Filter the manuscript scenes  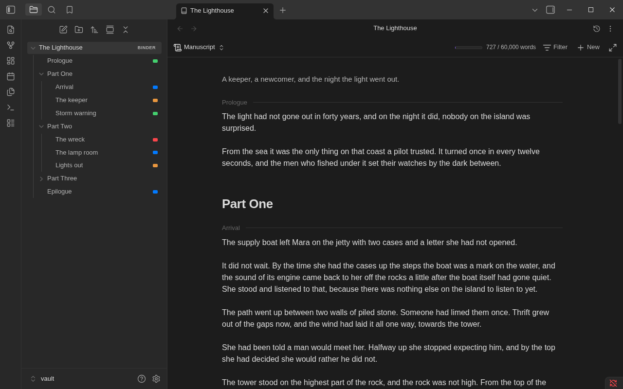[555, 47]
